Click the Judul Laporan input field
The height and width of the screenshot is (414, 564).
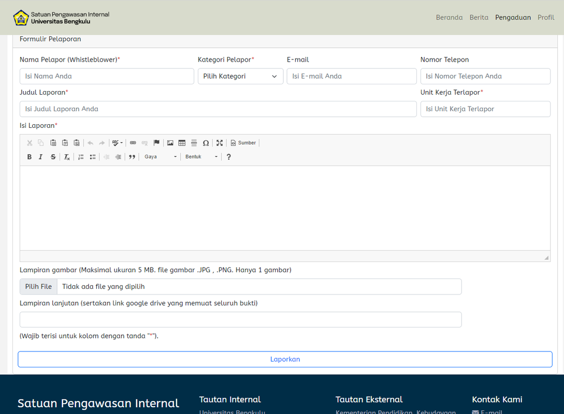218,109
